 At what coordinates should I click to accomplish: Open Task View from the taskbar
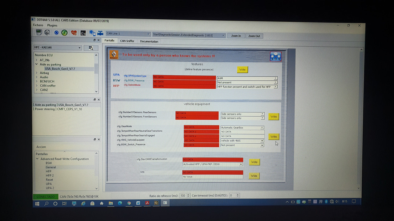tap(64, 203)
